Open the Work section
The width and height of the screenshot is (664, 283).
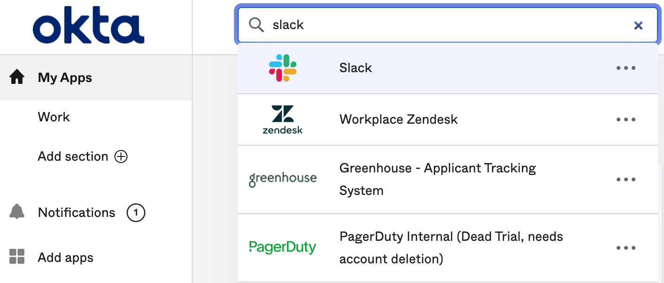tap(54, 117)
